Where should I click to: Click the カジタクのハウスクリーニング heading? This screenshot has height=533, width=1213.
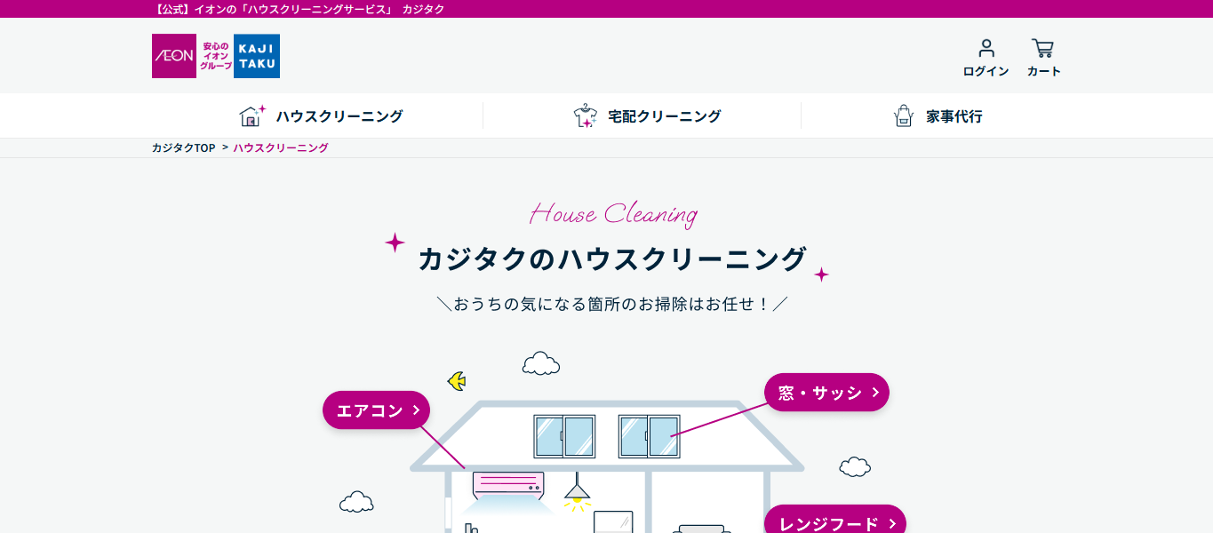coord(611,259)
